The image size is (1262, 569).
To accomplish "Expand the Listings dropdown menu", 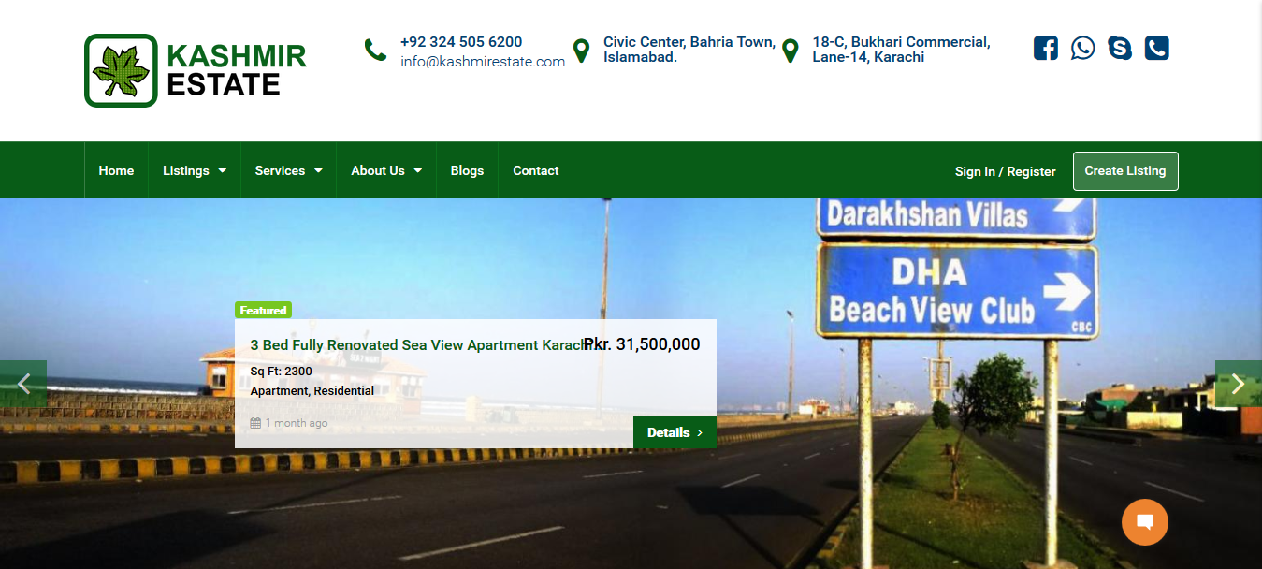I will coord(195,170).
